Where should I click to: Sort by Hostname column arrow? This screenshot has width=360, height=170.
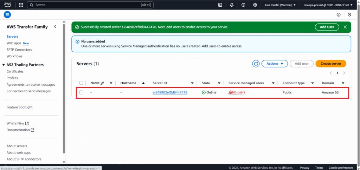point(143,83)
